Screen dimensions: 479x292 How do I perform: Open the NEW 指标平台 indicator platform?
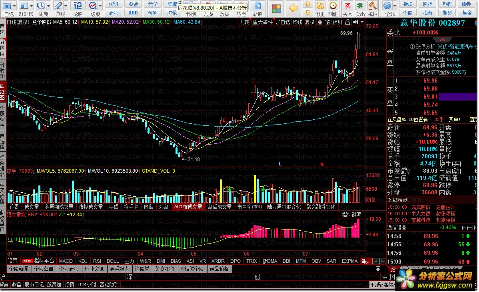tap(38, 261)
